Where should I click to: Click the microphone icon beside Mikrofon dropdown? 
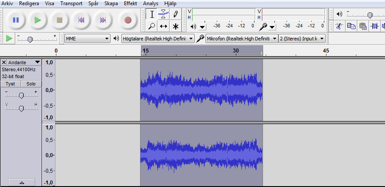[200, 39]
